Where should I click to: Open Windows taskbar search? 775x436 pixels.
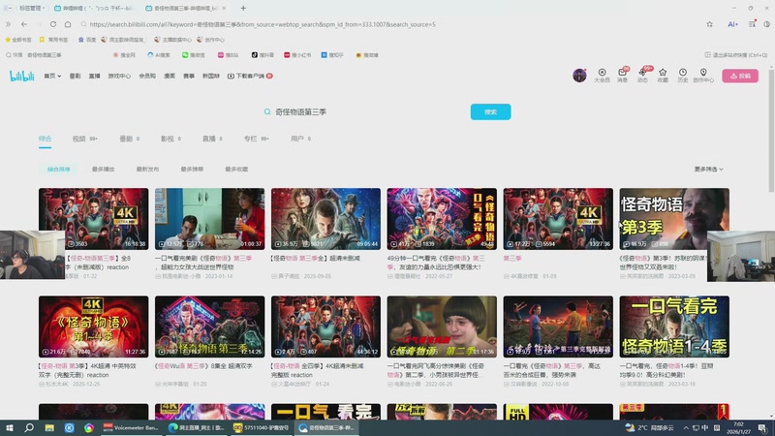click(29, 427)
